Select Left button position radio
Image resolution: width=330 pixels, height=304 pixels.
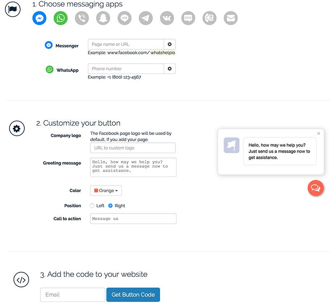pyautogui.click(x=92, y=206)
